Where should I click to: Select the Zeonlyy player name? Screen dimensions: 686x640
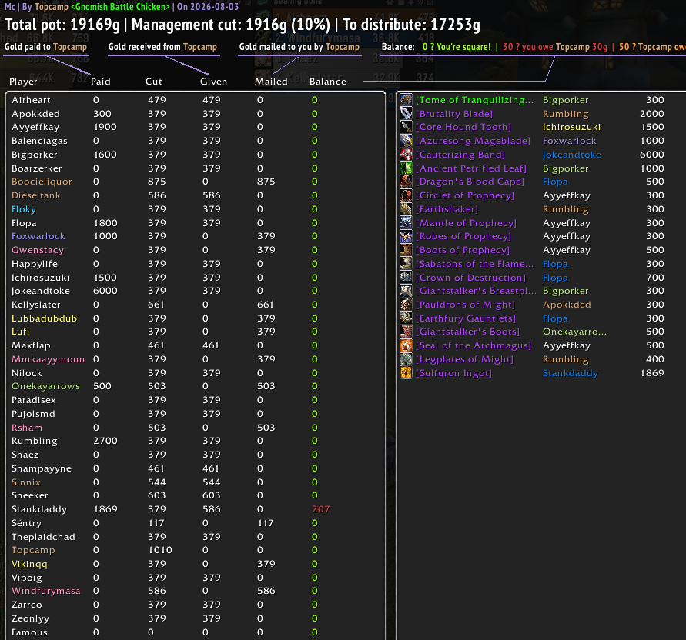tap(30, 618)
